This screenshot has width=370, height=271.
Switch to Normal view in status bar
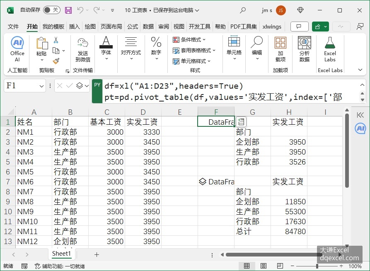coord(247,266)
